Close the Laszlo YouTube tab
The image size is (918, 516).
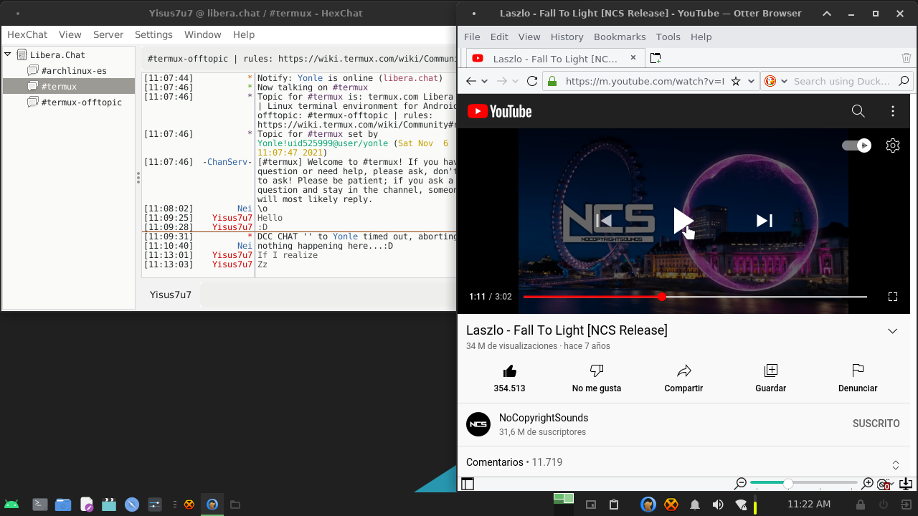633,58
